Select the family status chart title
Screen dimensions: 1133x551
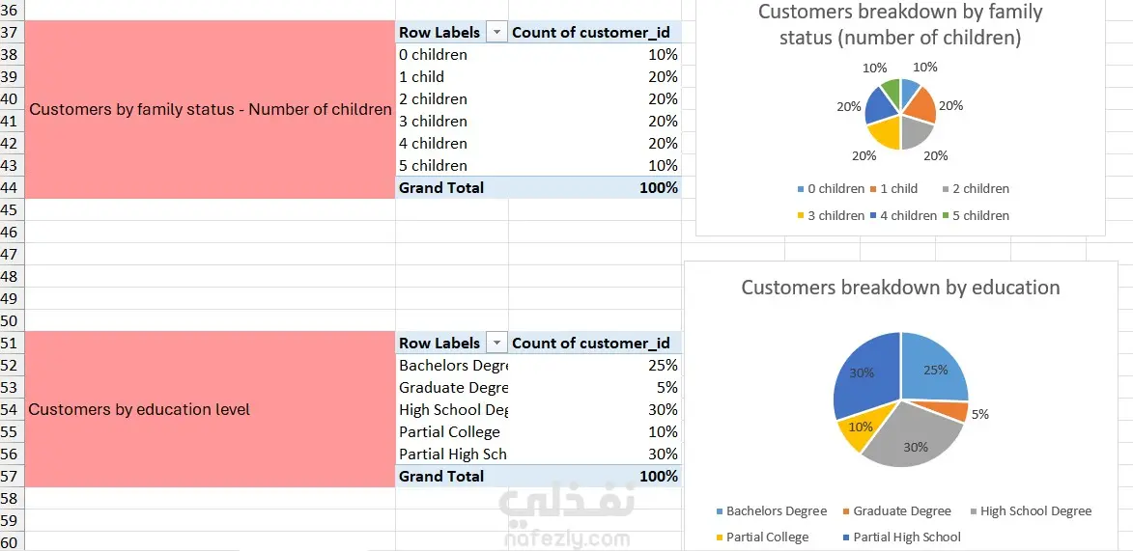coord(900,25)
